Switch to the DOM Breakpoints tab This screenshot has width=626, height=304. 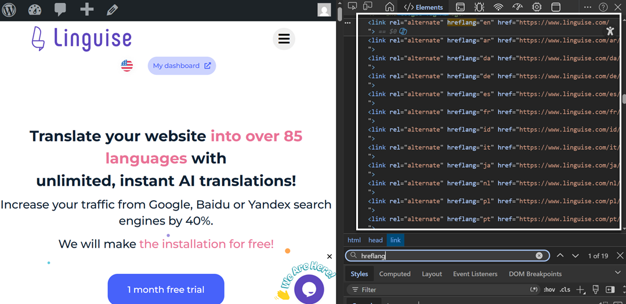click(x=535, y=274)
